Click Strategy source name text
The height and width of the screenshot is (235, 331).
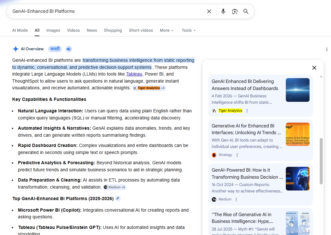point(225,155)
